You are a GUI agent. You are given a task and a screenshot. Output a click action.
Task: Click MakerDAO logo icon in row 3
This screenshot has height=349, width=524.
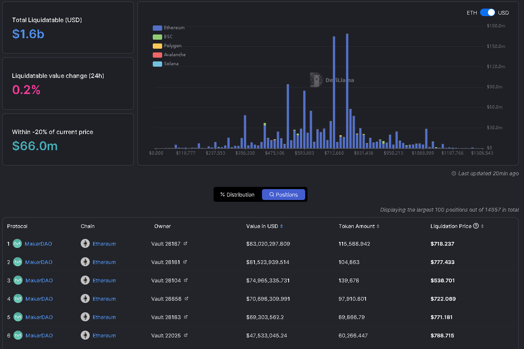pyautogui.click(x=17, y=280)
